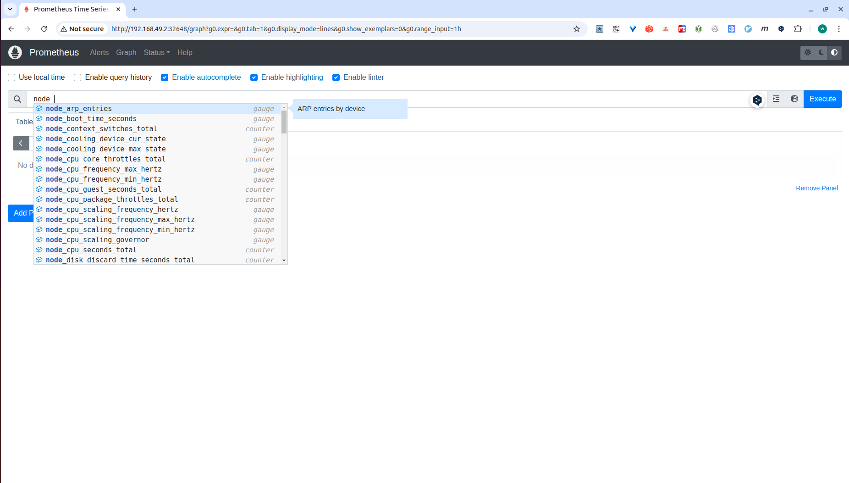Select the node_cpu_scaling_frequency_max_hertz suggestion
The image size is (849, 483).
coord(157,220)
